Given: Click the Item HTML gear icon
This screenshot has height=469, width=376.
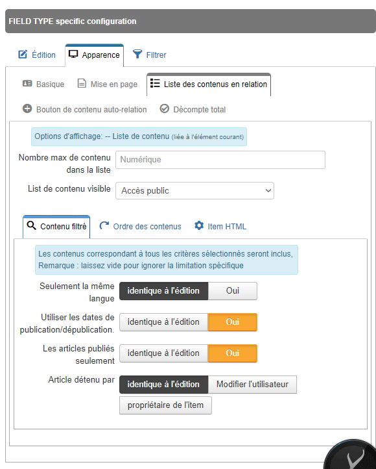Looking at the screenshot, I should (199, 225).
